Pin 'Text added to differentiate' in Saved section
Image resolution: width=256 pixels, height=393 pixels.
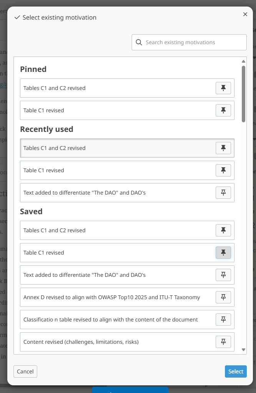point(223,275)
